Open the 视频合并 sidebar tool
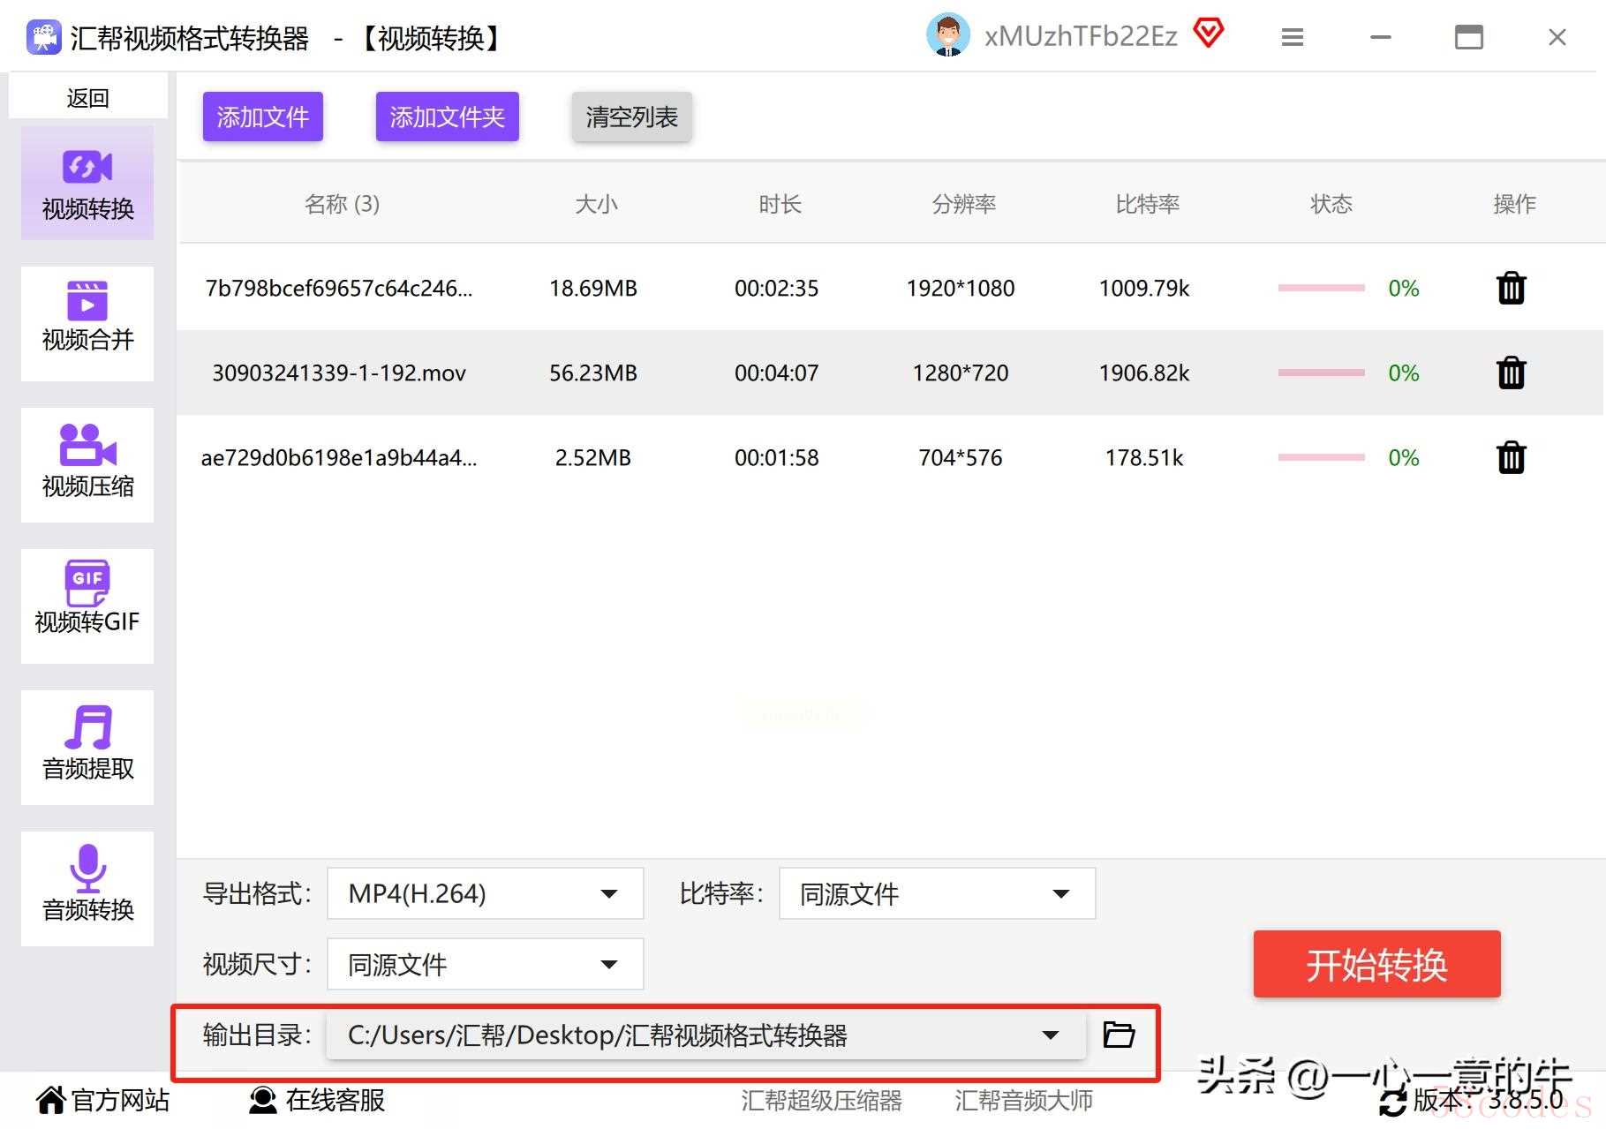The width and height of the screenshot is (1606, 1129). [87, 324]
